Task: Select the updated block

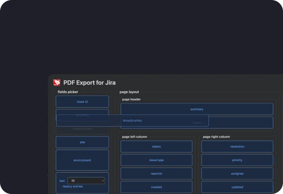Action: pyautogui.click(x=237, y=187)
